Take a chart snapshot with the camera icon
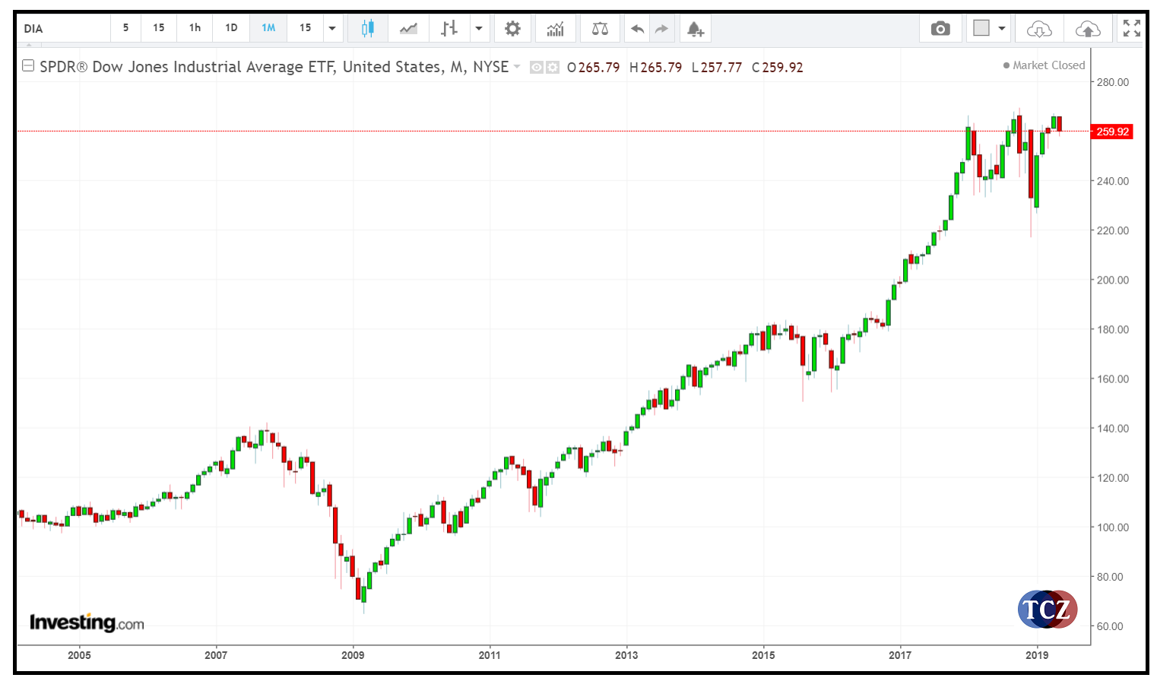 940,27
